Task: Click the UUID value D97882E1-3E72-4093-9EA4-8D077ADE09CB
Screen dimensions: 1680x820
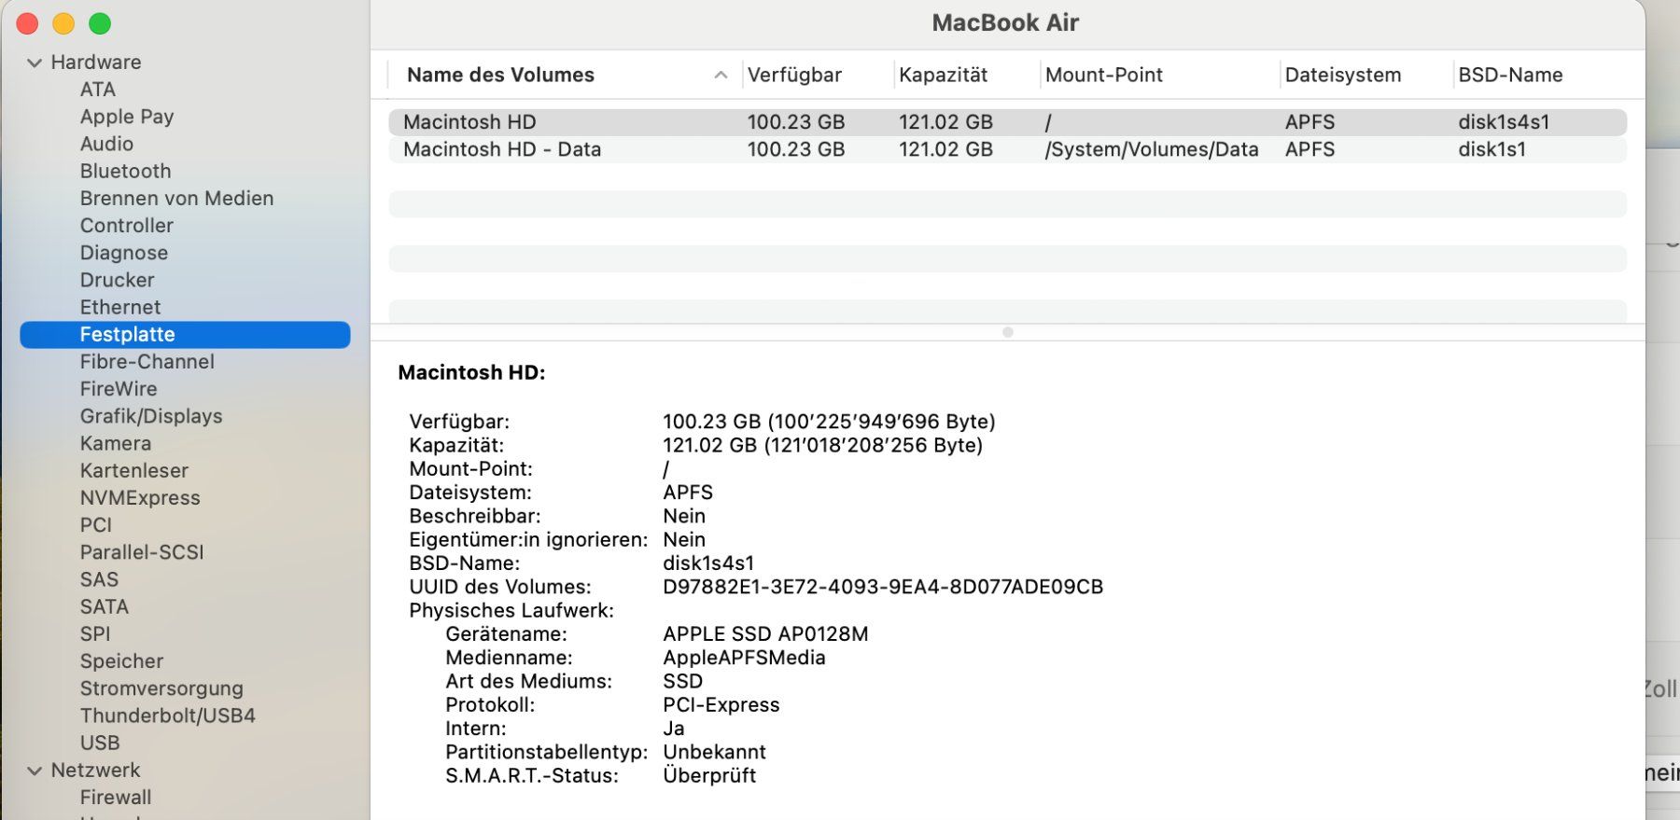Action: [x=883, y=587]
